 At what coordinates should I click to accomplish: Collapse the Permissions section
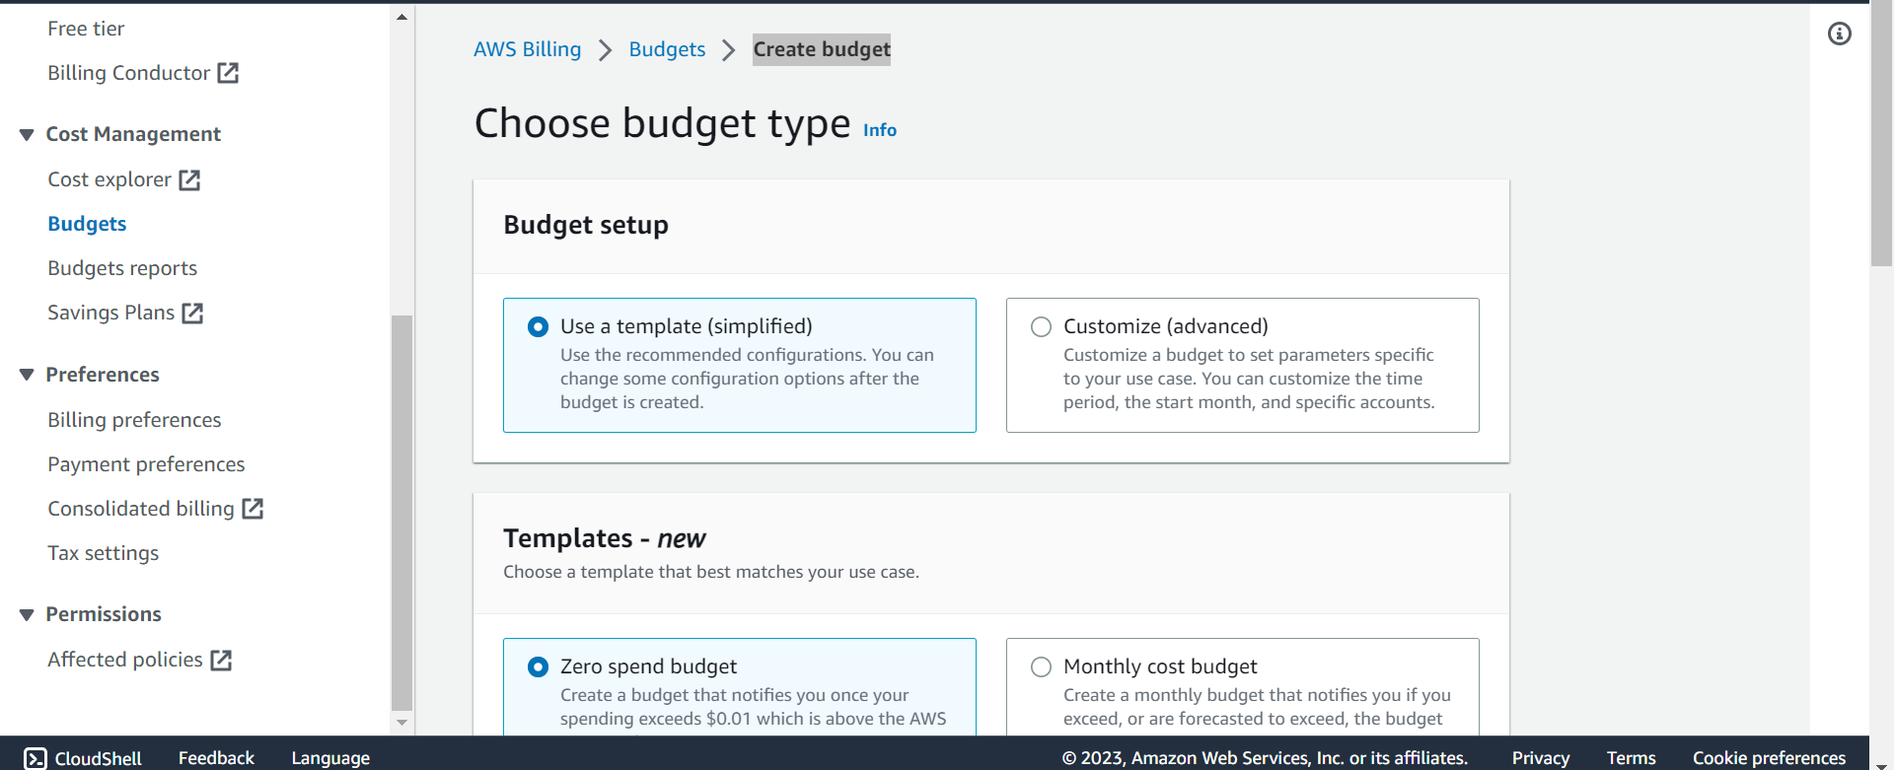(27, 615)
